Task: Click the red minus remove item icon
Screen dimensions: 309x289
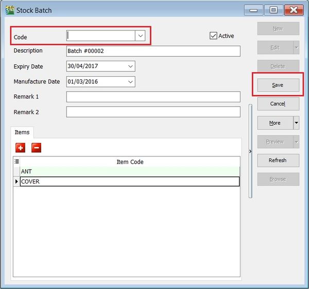Action: 37,148
